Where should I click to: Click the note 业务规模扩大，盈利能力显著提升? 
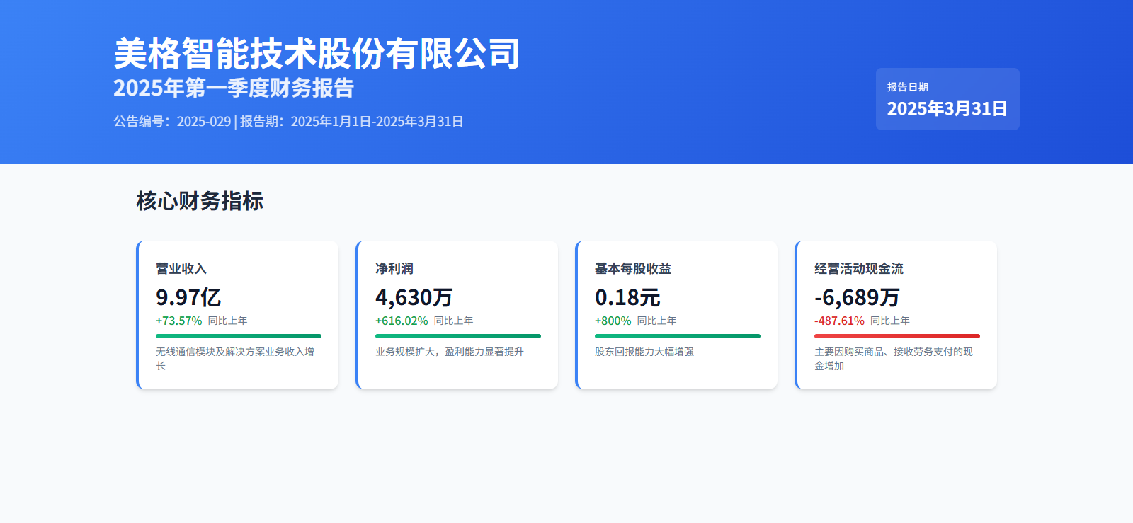[450, 352]
